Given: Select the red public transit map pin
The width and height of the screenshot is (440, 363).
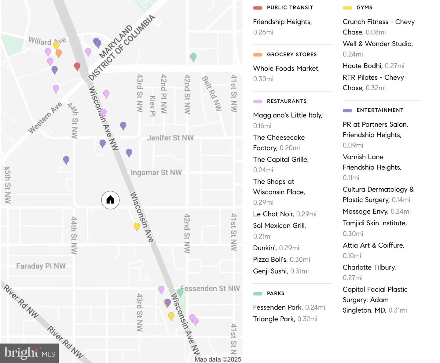Looking at the screenshot, I should [77, 67].
